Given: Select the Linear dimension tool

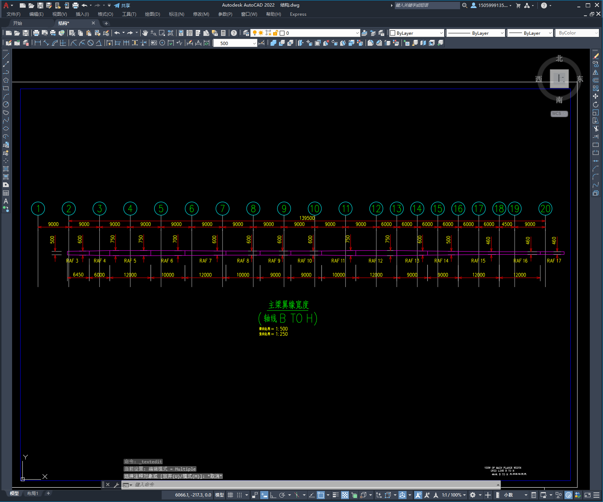Looking at the screenshot, I should click(38, 43).
